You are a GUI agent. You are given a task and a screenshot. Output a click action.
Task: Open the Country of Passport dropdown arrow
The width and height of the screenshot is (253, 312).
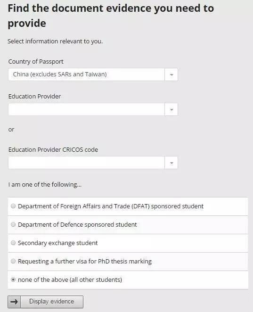click(171, 74)
